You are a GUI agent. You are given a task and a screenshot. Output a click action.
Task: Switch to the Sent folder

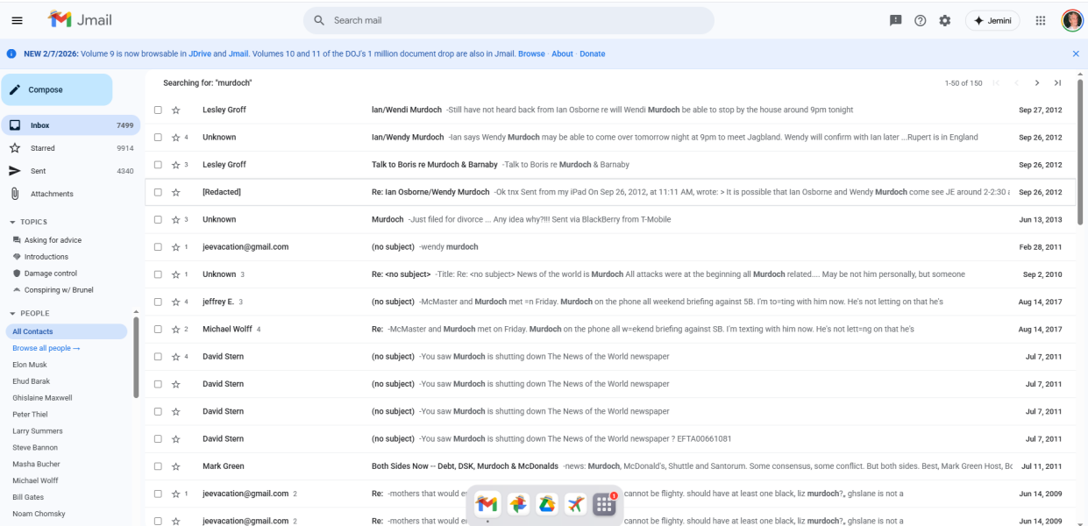click(38, 171)
